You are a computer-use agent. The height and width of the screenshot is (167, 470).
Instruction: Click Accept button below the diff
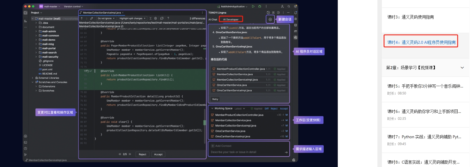point(158,154)
